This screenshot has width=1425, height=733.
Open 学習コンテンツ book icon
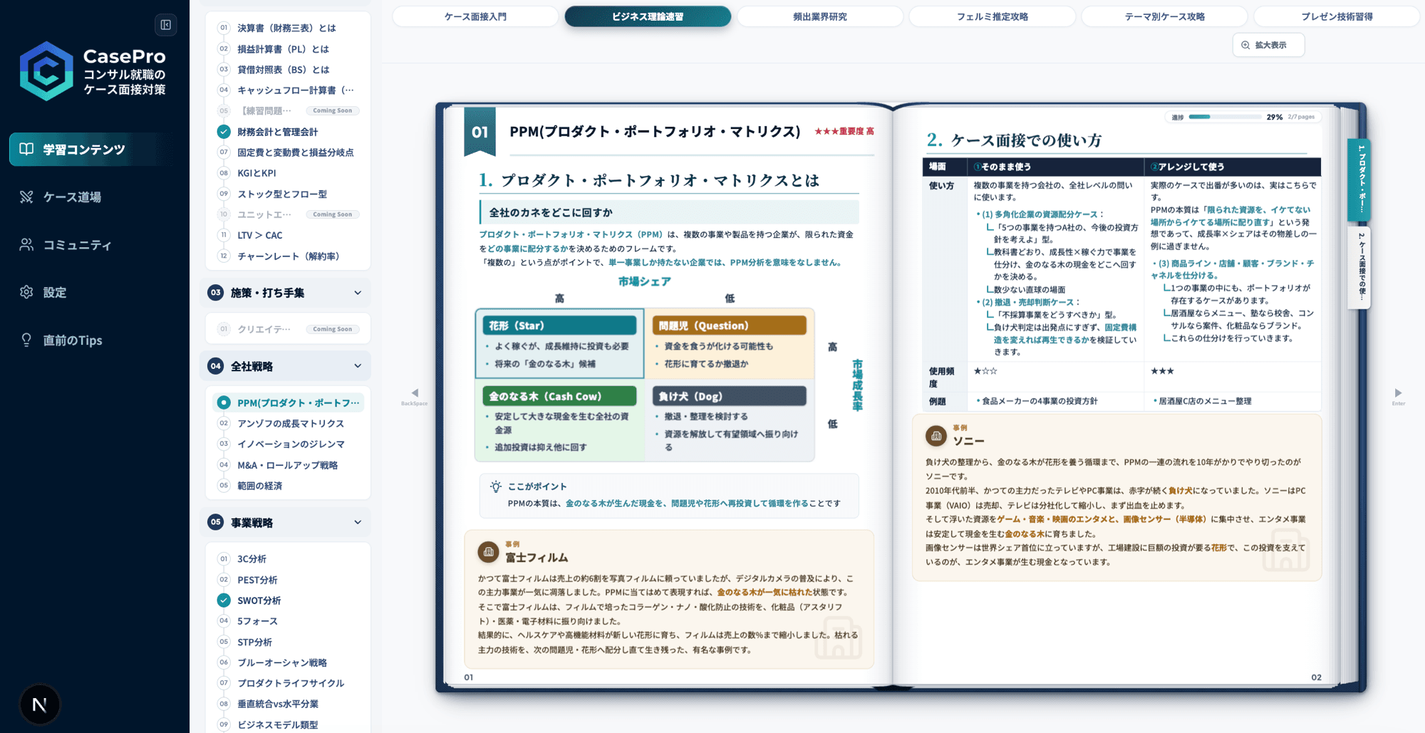point(26,149)
